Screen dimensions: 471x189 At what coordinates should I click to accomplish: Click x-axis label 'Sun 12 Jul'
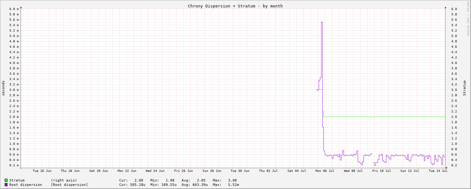coord(410,171)
